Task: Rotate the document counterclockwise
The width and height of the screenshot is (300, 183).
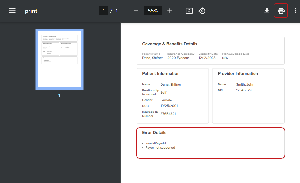Action: tap(202, 11)
